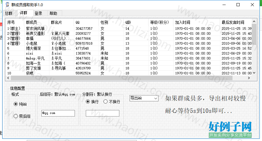262x141 pixels.
Task: Click the 等级(积分) column header
Action: pos(161,22)
